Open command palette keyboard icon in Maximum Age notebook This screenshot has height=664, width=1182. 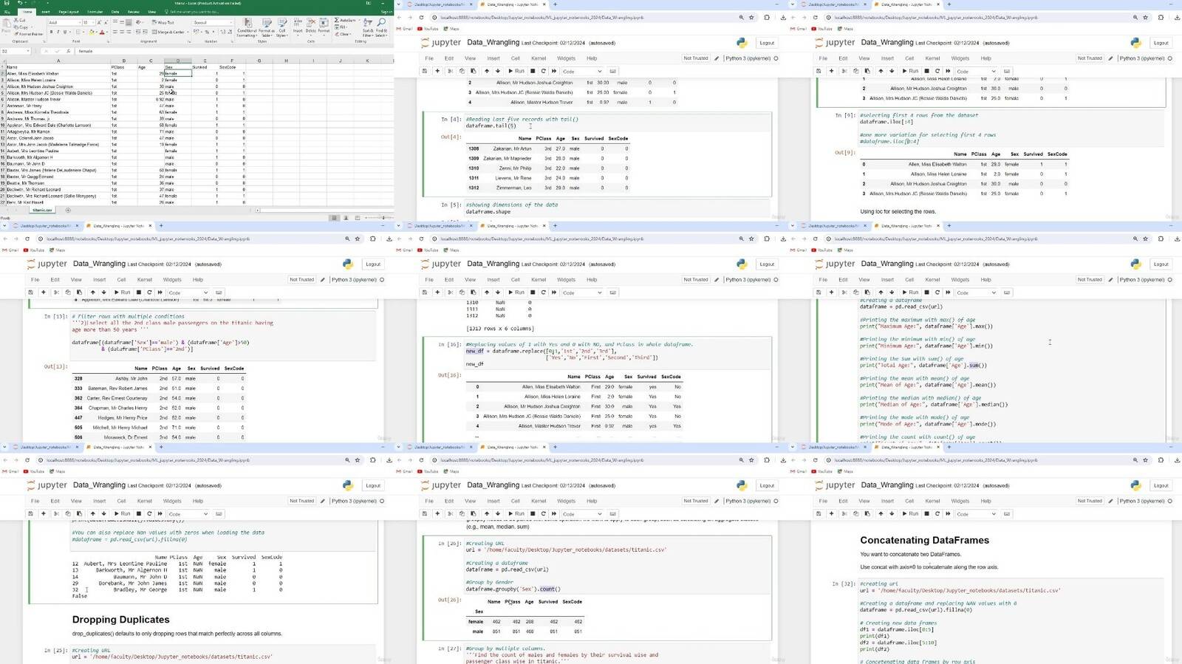(x=1007, y=292)
